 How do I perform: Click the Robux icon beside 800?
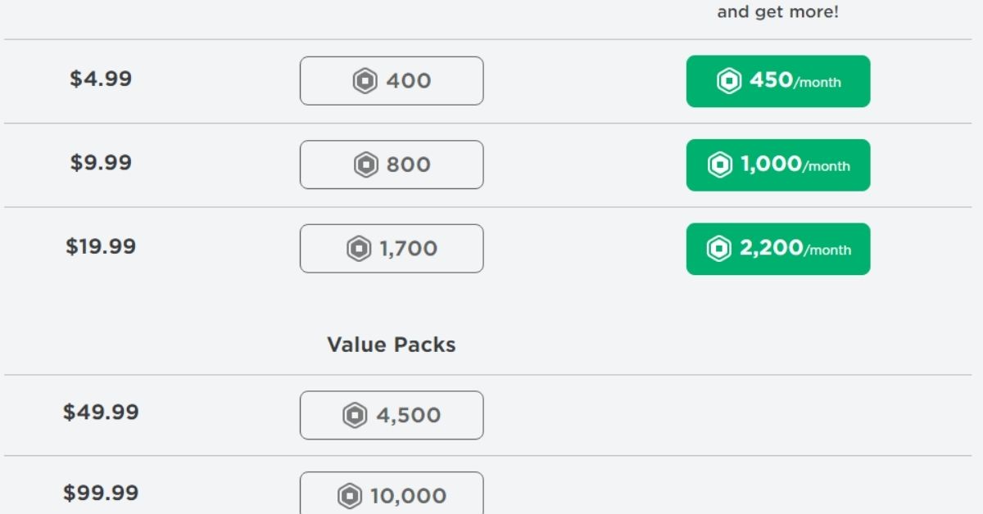(365, 165)
